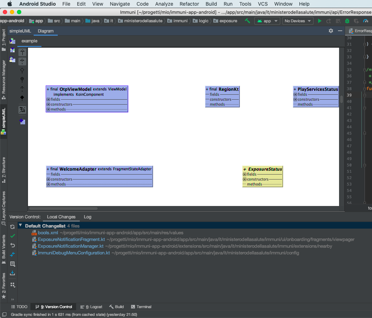
Task: Toggle the 1: Project tool window
Action: (4, 40)
